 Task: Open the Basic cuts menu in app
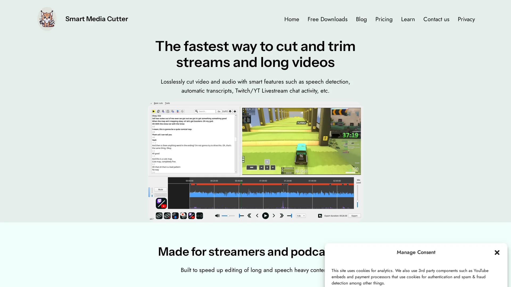(x=158, y=103)
